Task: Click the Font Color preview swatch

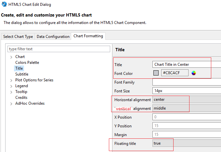Action: (156, 73)
